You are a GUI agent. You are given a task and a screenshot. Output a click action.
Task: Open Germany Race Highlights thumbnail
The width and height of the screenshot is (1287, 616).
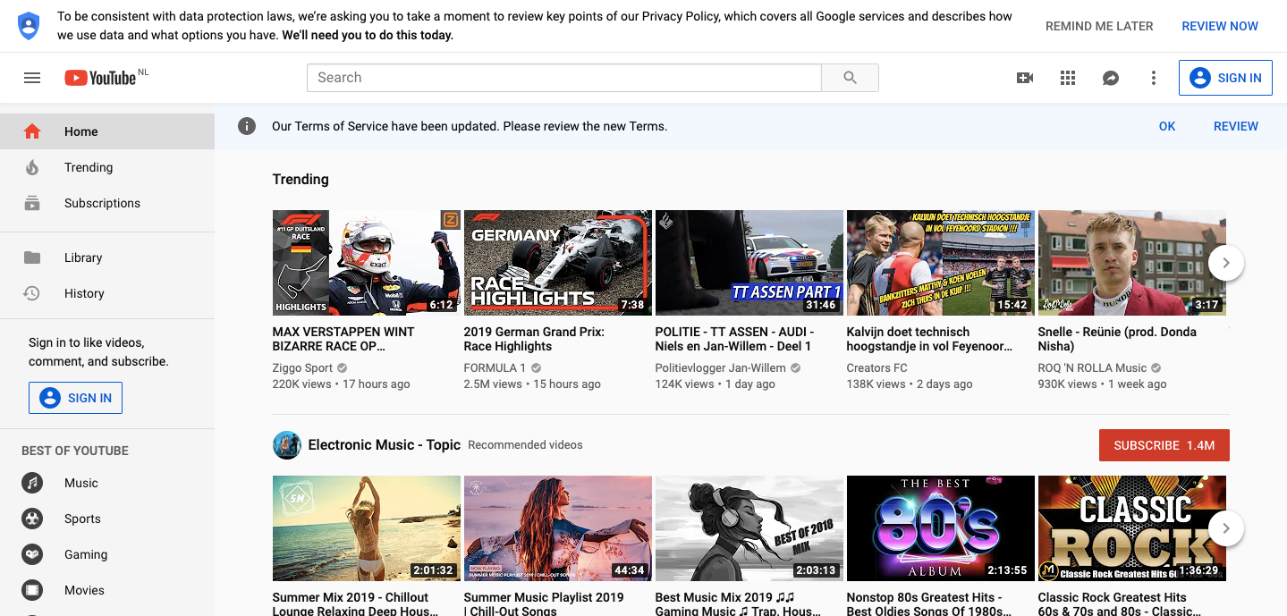tap(558, 263)
